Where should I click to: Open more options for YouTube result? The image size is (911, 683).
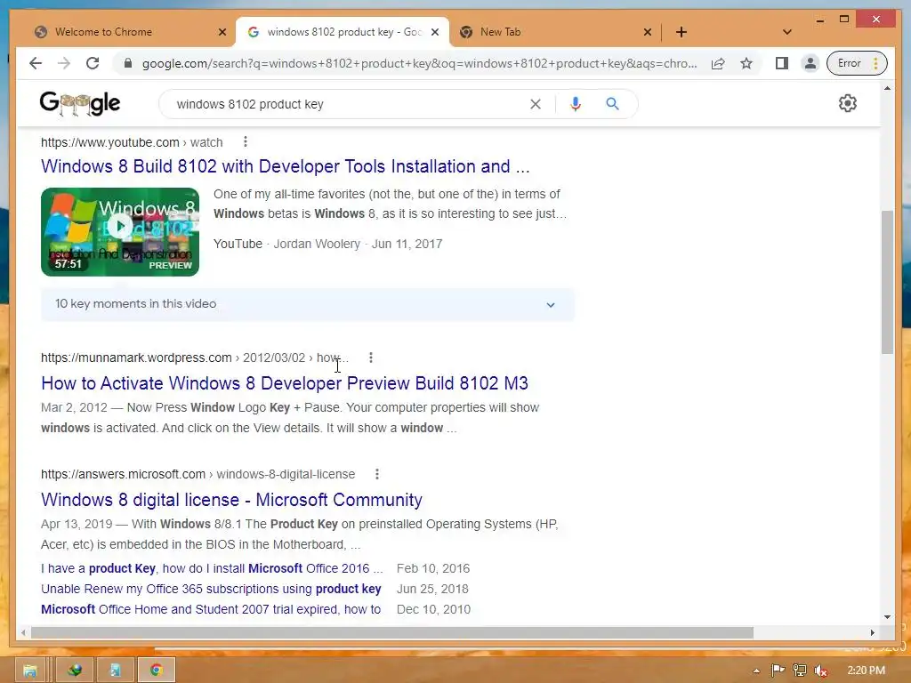246,141
